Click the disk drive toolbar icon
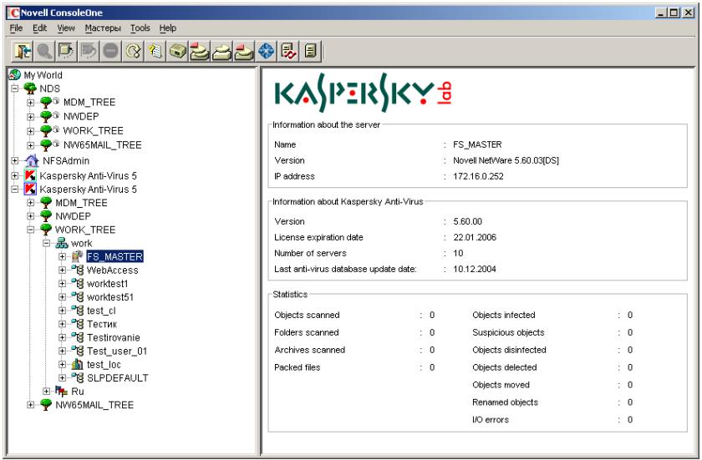 [x=177, y=51]
